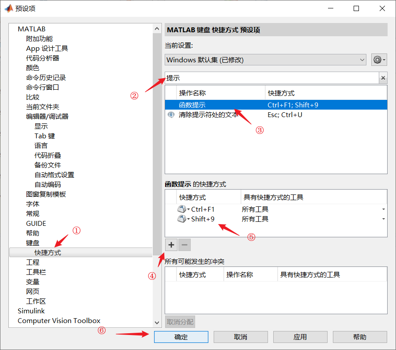The width and height of the screenshot is (396, 350).
Task: Select 代码分析器 in the tree
Action: (42, 58)
